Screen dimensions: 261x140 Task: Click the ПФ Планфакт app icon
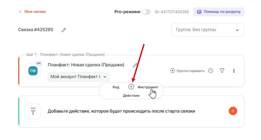click(33, 71)
